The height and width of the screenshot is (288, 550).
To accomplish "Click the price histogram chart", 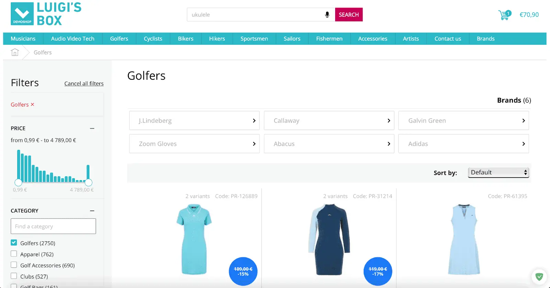I will tap(53, 166).
